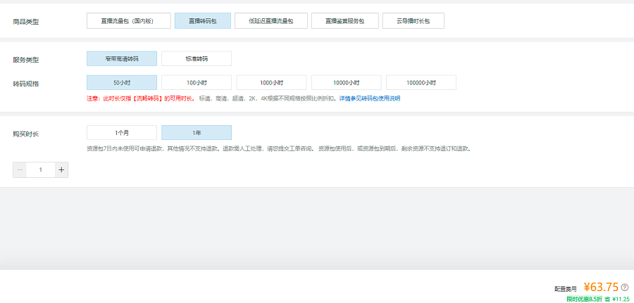Click the 商品类型 label

pos(26,22)
